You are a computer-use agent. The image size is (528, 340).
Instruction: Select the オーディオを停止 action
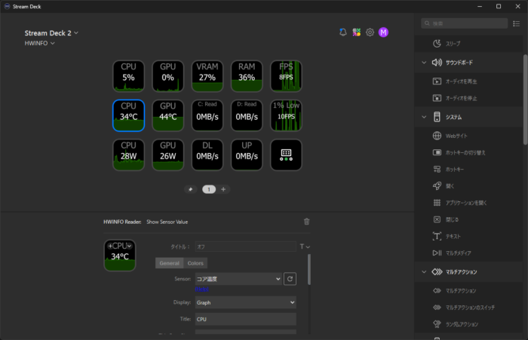coord(468,98)
